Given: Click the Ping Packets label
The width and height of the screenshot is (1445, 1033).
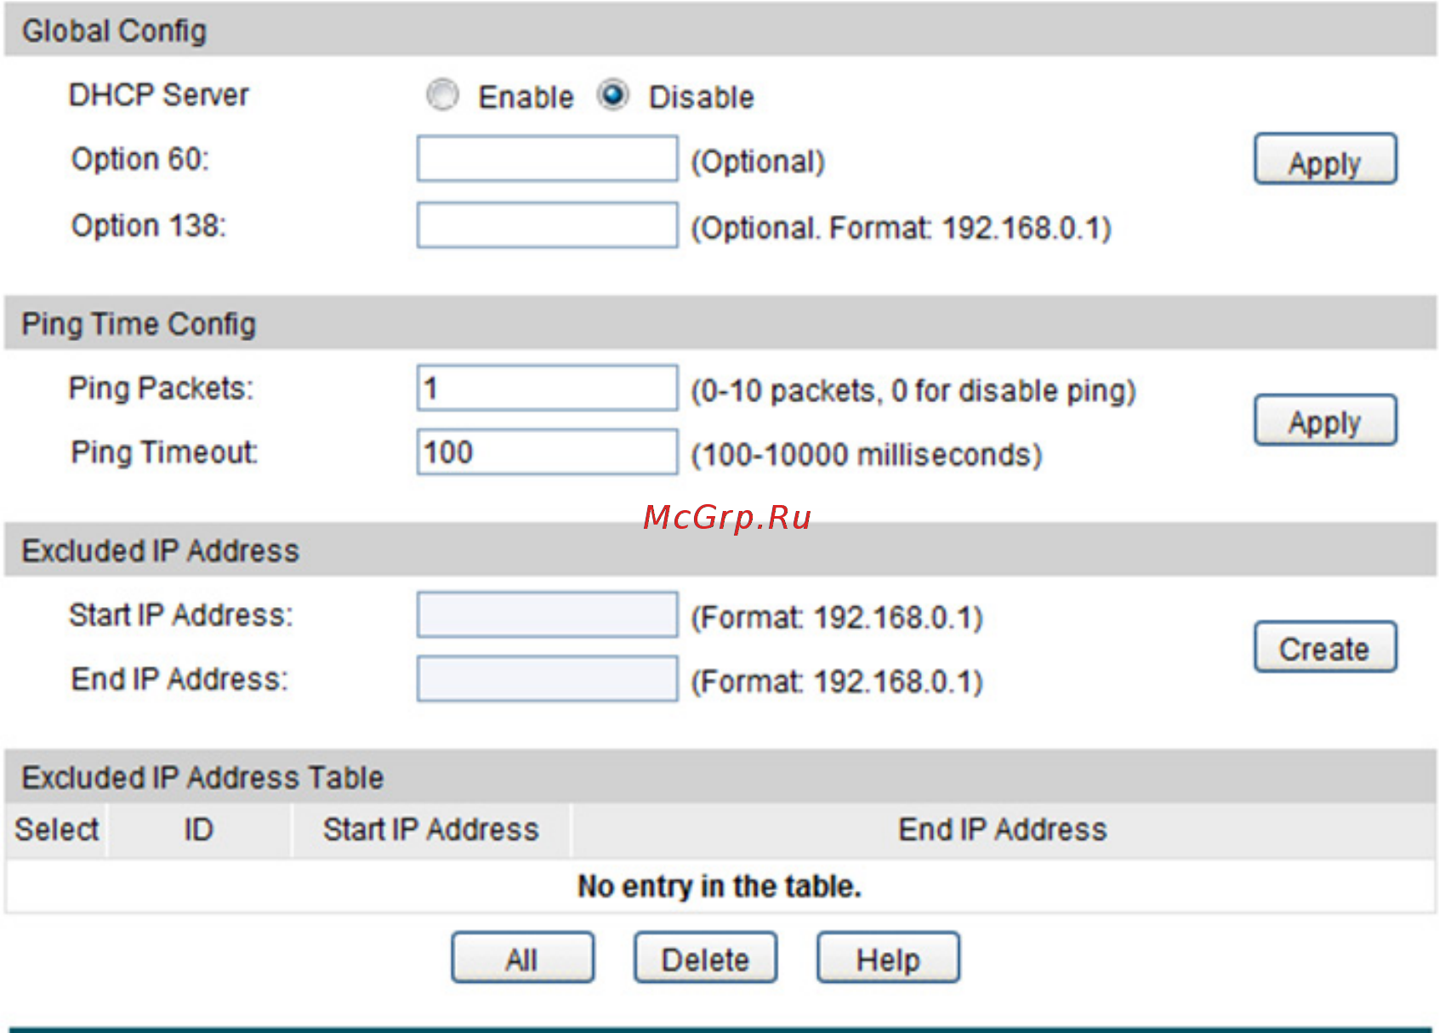Looking at the screenshot, I should point(162,389).
